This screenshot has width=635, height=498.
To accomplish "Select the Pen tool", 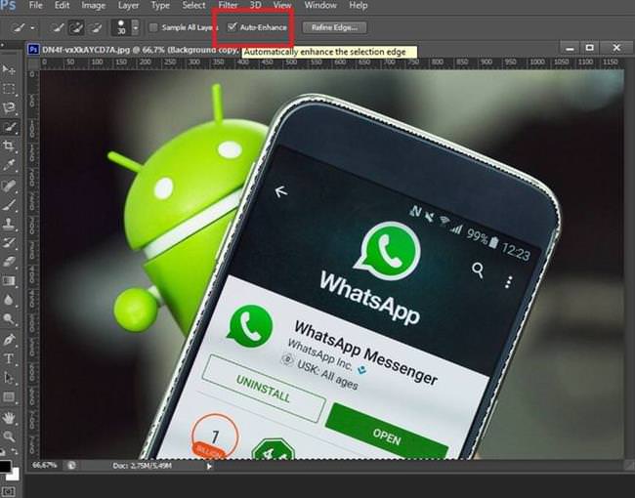I will [9, 339].
